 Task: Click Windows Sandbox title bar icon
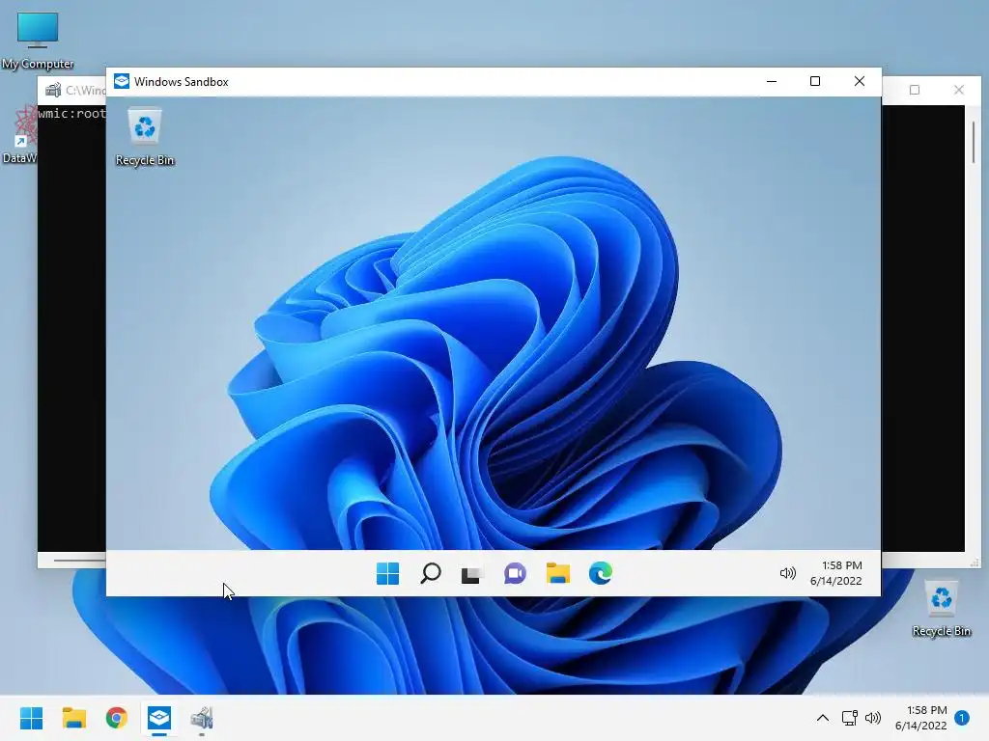tap(122, 81)
